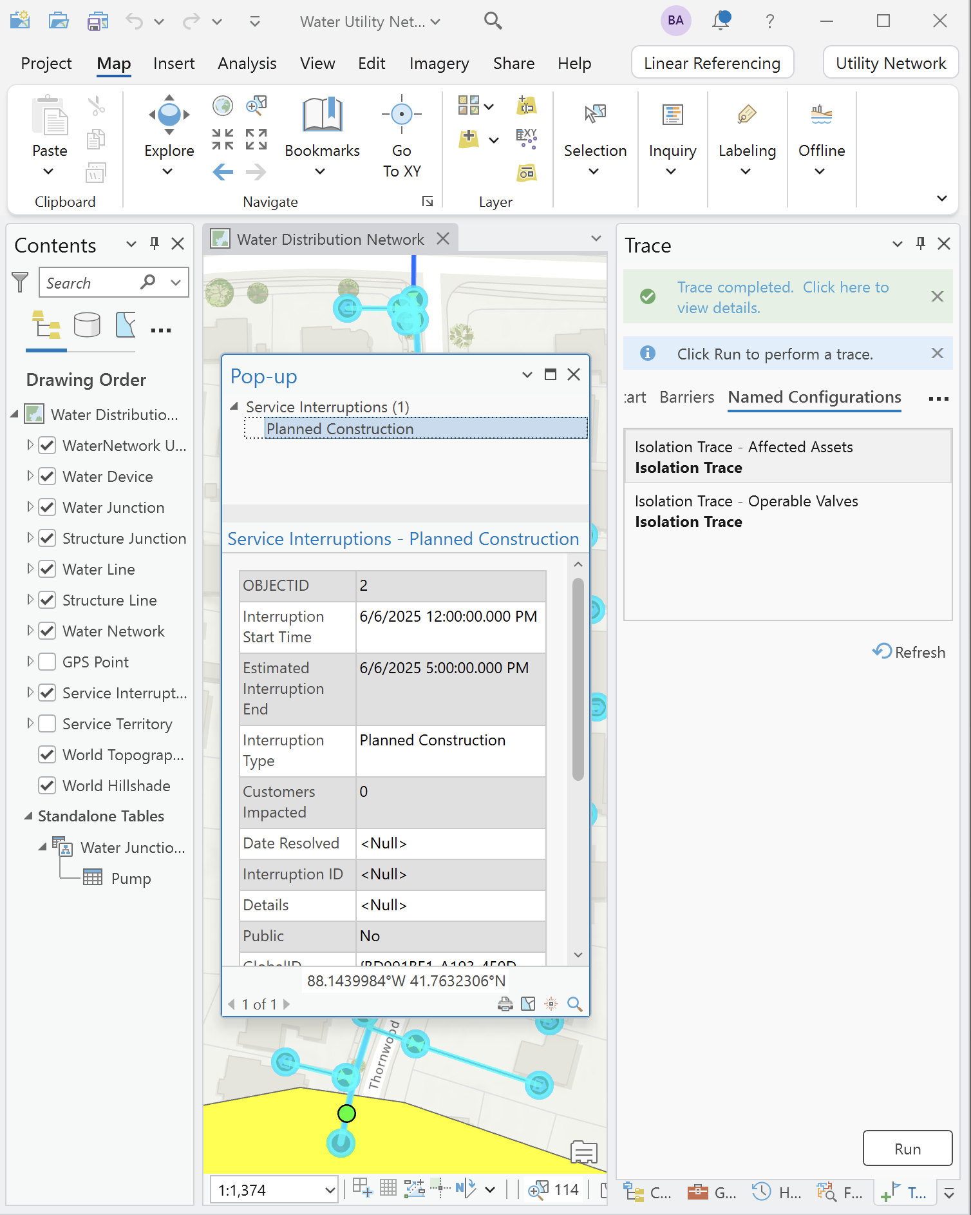Collapse Service Interruptions in pop-up
The height and width of the screenshot is (1215, 971).
coord(234,407)
